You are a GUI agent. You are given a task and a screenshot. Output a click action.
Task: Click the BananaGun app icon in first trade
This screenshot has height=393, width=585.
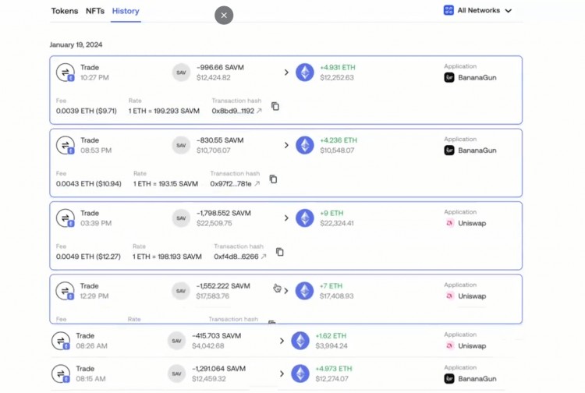(x=449, y=78)
